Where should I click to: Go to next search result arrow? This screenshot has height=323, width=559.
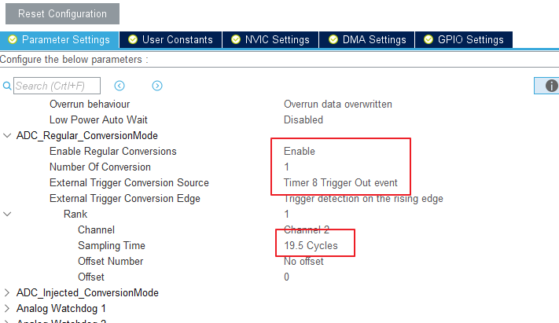(x=157, y=86)
